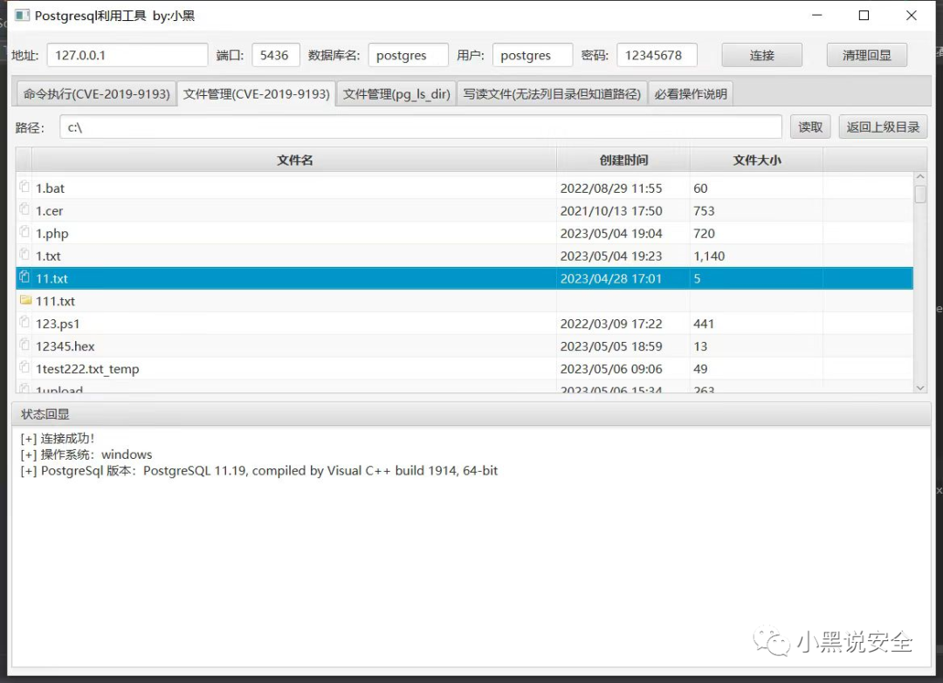The image size is (943, 683).
Task: Click the 返回上级目录 button
Action: (x=883, y=126)
